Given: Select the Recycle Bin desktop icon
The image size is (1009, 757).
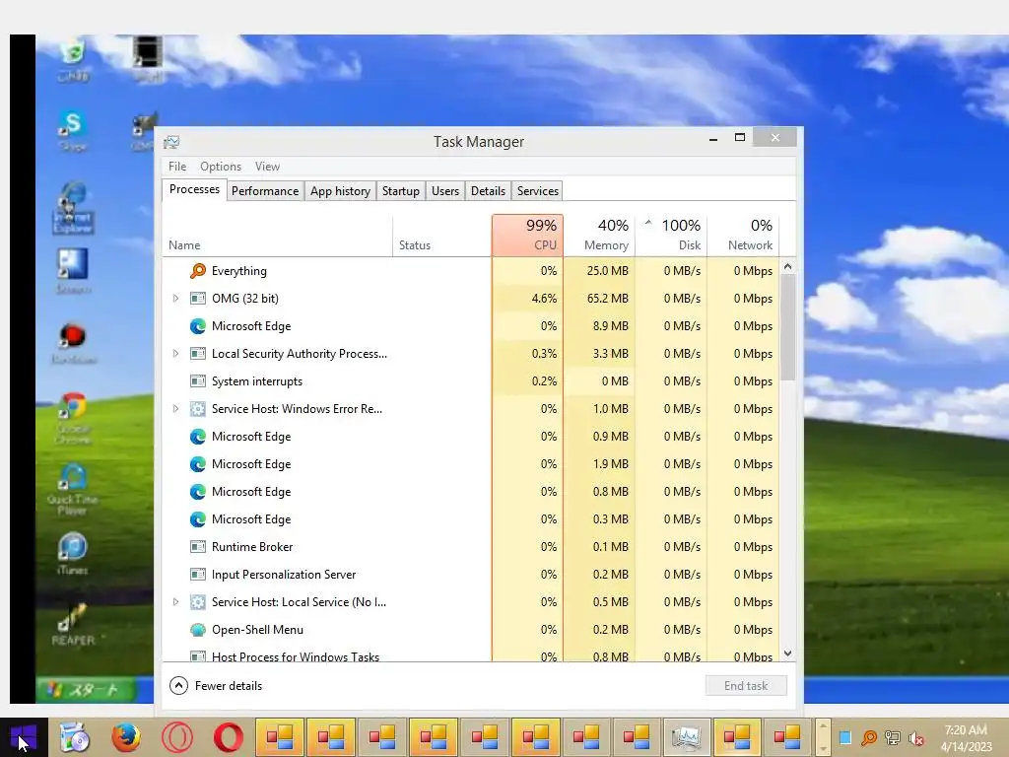Looking at the screenshot, I should 73,58.
